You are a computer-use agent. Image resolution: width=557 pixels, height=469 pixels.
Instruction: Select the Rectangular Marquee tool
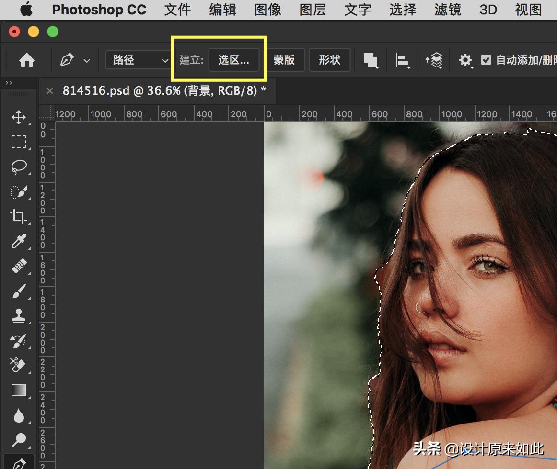[x=19, y=142]
